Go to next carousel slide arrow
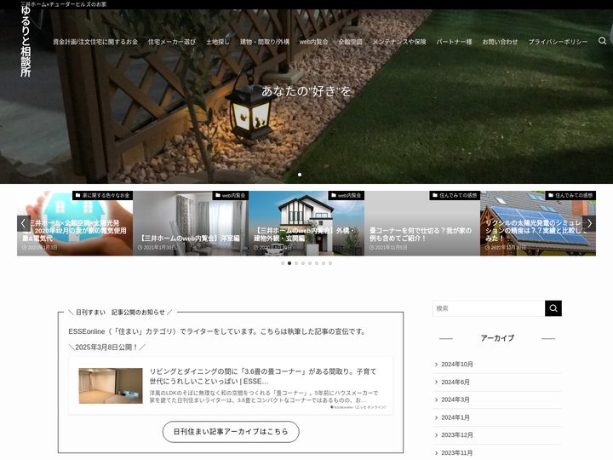 point(589,223)
